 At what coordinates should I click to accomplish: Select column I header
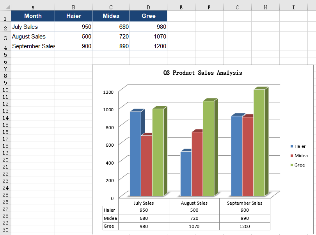click(293, 7)
